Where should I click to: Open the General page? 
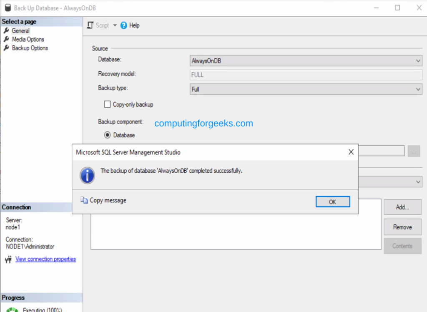click(20, 30)
